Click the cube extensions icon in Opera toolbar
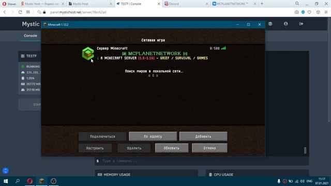331x186 pixels. (318, 12)
